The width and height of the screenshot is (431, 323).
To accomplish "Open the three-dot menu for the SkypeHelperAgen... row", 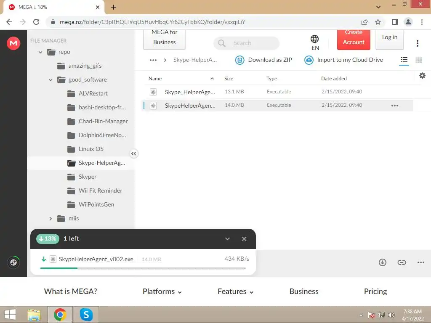I will click(x=395, y=106).
